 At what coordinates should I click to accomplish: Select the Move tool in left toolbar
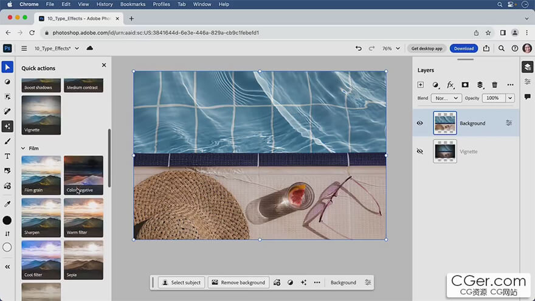click(7, 67)
